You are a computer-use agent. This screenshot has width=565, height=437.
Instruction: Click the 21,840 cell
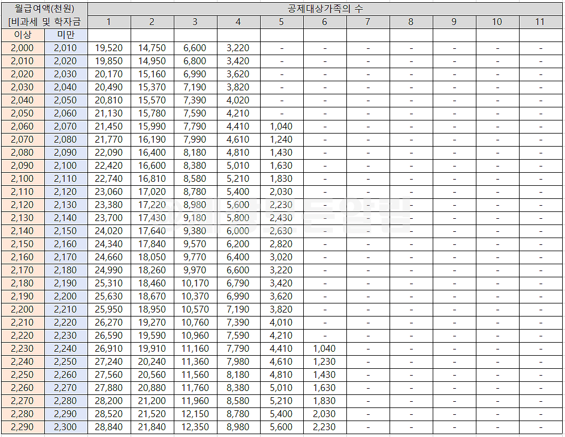[x=152, y=427]
